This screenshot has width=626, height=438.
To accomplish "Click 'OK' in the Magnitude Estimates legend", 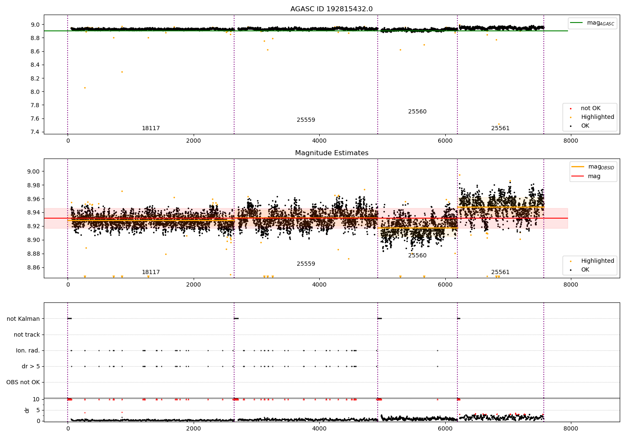I will click(585, 270).
